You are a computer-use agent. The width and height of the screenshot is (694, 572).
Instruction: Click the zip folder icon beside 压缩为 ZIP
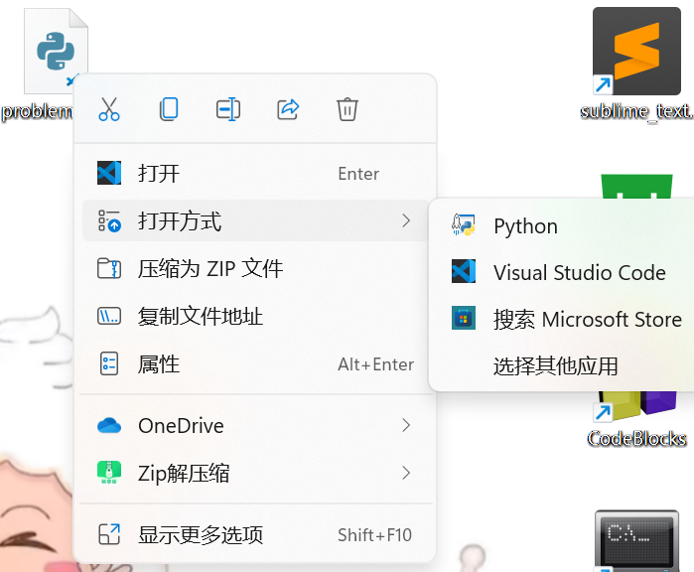(109, 268)
